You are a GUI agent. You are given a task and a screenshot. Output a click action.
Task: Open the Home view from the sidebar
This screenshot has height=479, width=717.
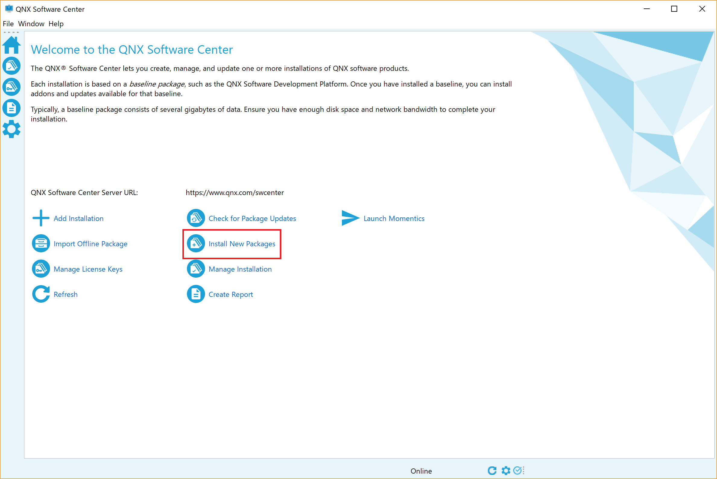coord(12,45)
